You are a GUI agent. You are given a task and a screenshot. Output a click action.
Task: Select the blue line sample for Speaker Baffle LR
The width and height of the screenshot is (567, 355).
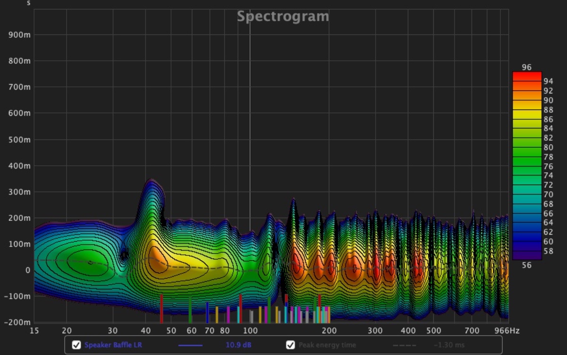[x=190, y=345]
